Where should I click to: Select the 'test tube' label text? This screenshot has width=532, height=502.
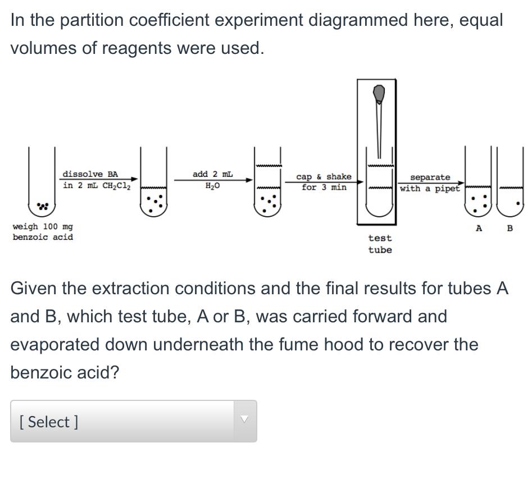coord(380,244)
